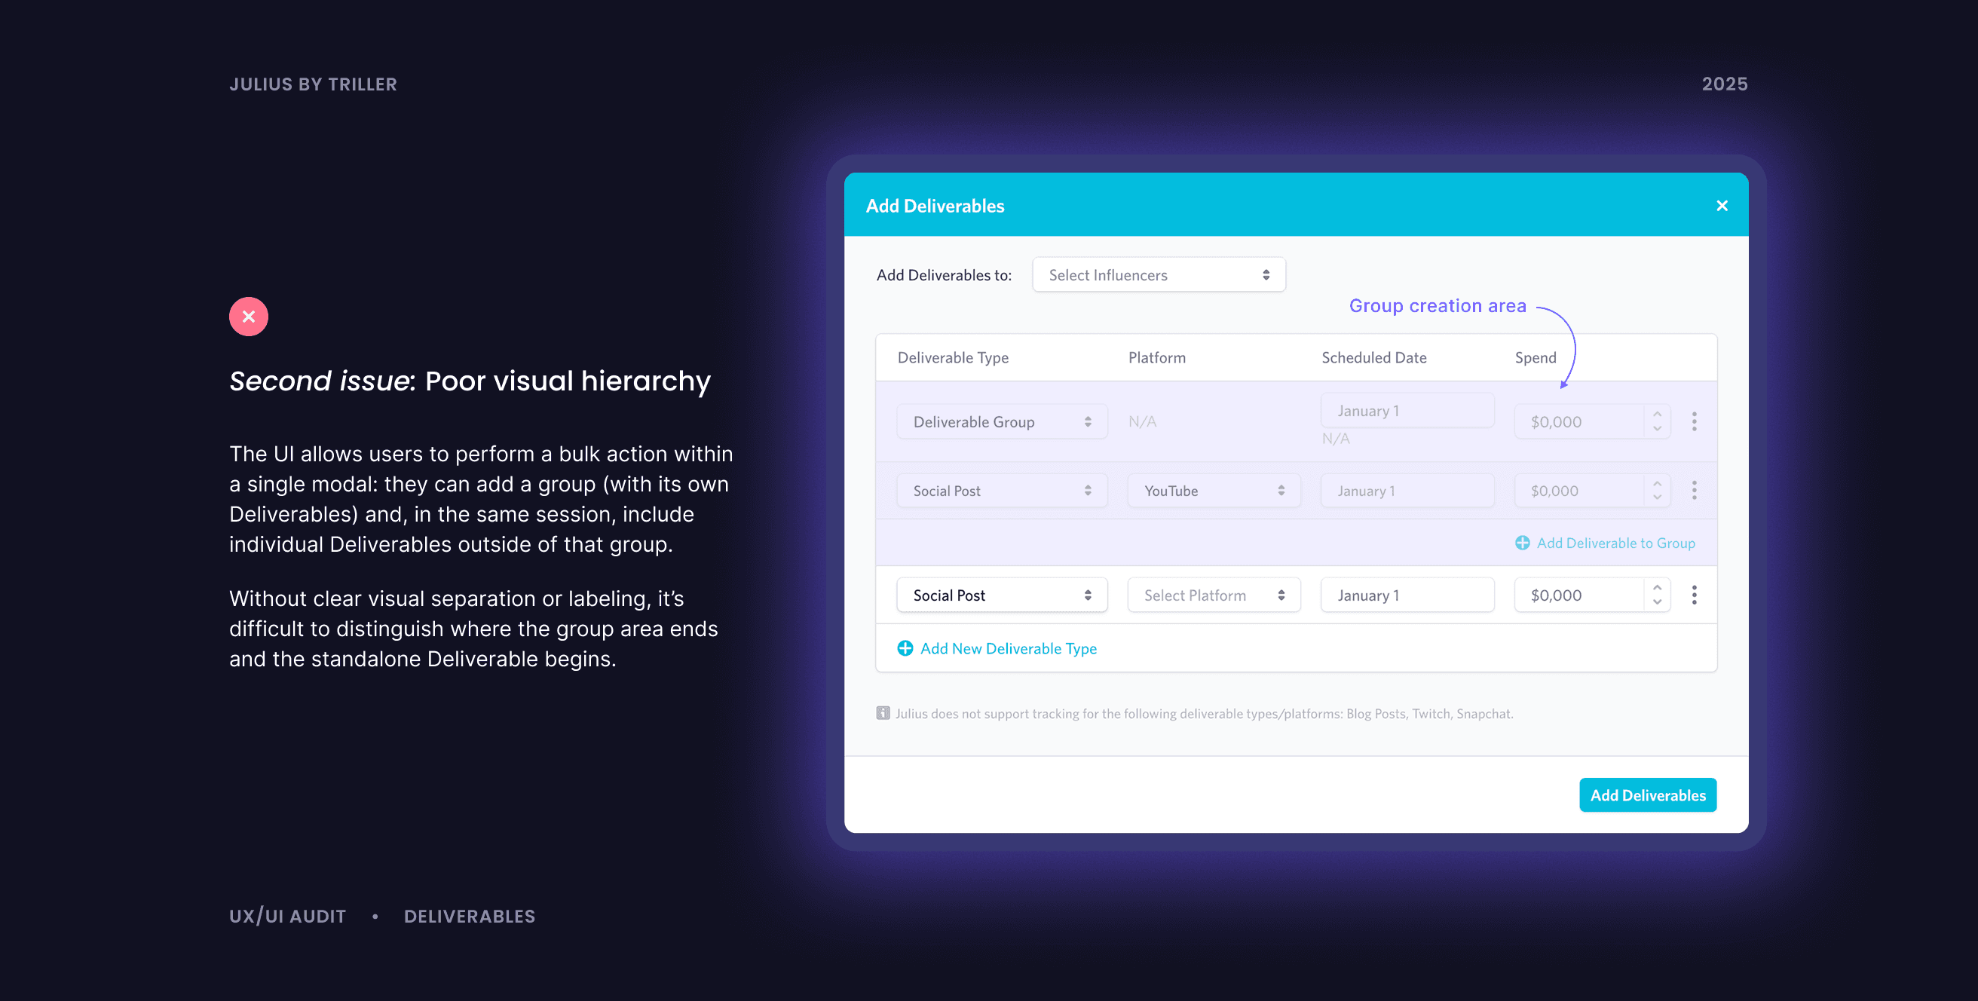
Task: Increase spend in the YouTube row
Action: (x=1657, y=484)
